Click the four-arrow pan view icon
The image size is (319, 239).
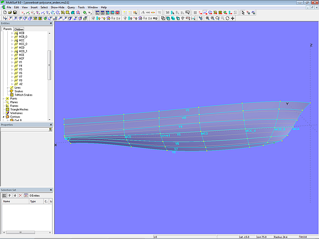232,18
